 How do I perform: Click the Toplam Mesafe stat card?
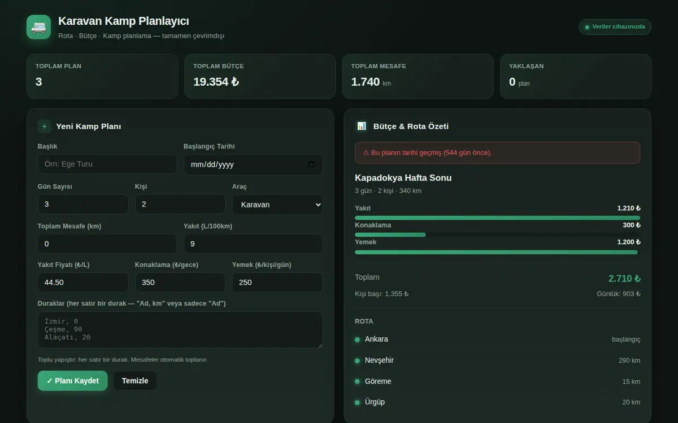tap(418, 76)
